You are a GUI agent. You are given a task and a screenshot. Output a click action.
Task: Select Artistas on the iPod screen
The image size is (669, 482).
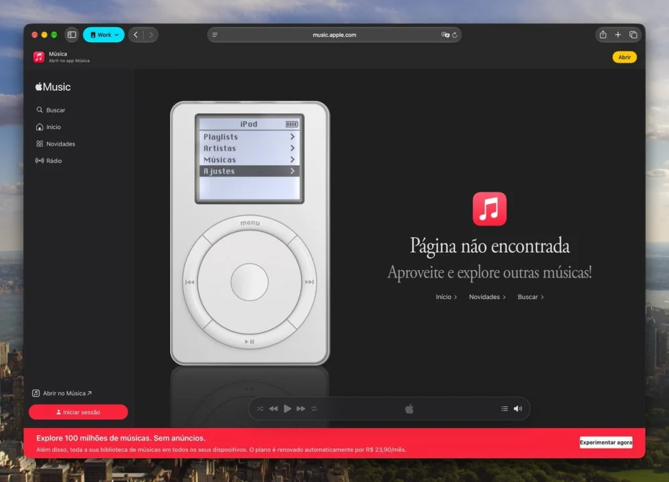click(x=249, y=148)
